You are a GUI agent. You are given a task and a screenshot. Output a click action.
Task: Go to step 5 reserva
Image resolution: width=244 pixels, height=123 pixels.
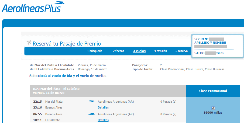click(x=181, y=51)
